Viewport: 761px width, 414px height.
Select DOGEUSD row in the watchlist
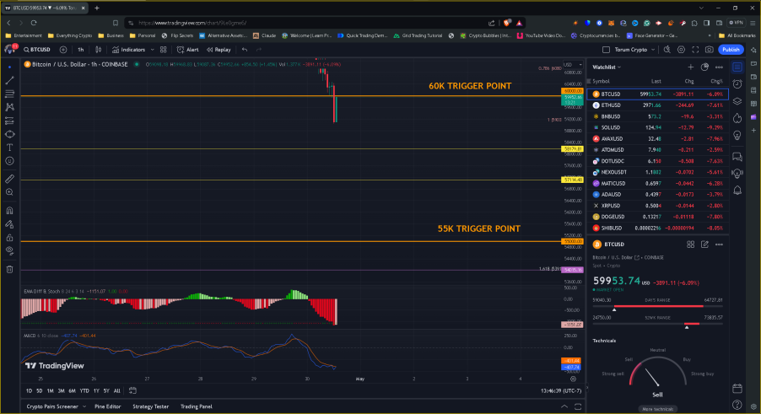[657, 217]
